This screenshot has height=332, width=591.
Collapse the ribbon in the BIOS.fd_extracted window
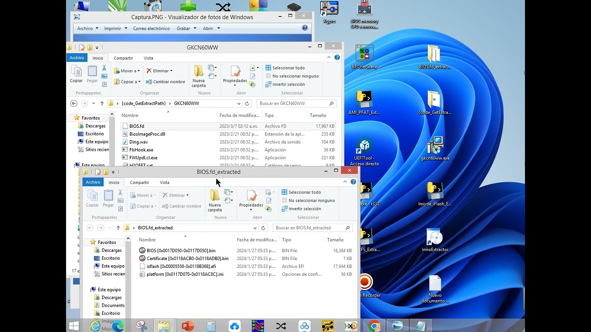[x=345, y=182]
